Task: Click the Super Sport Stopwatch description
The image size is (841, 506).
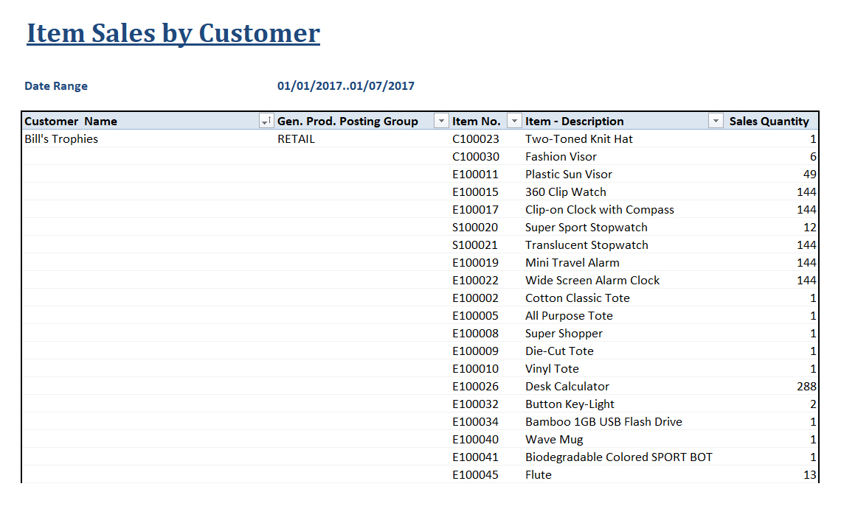Action: pyautogui.click(x=586, y=227)
